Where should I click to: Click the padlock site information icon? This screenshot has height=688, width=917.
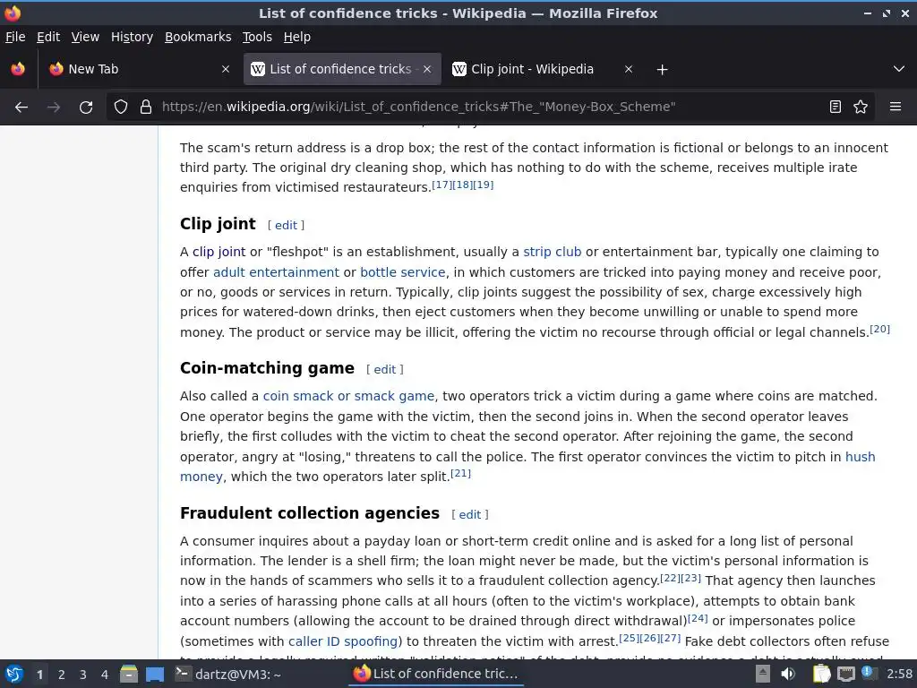click(146, 107)
